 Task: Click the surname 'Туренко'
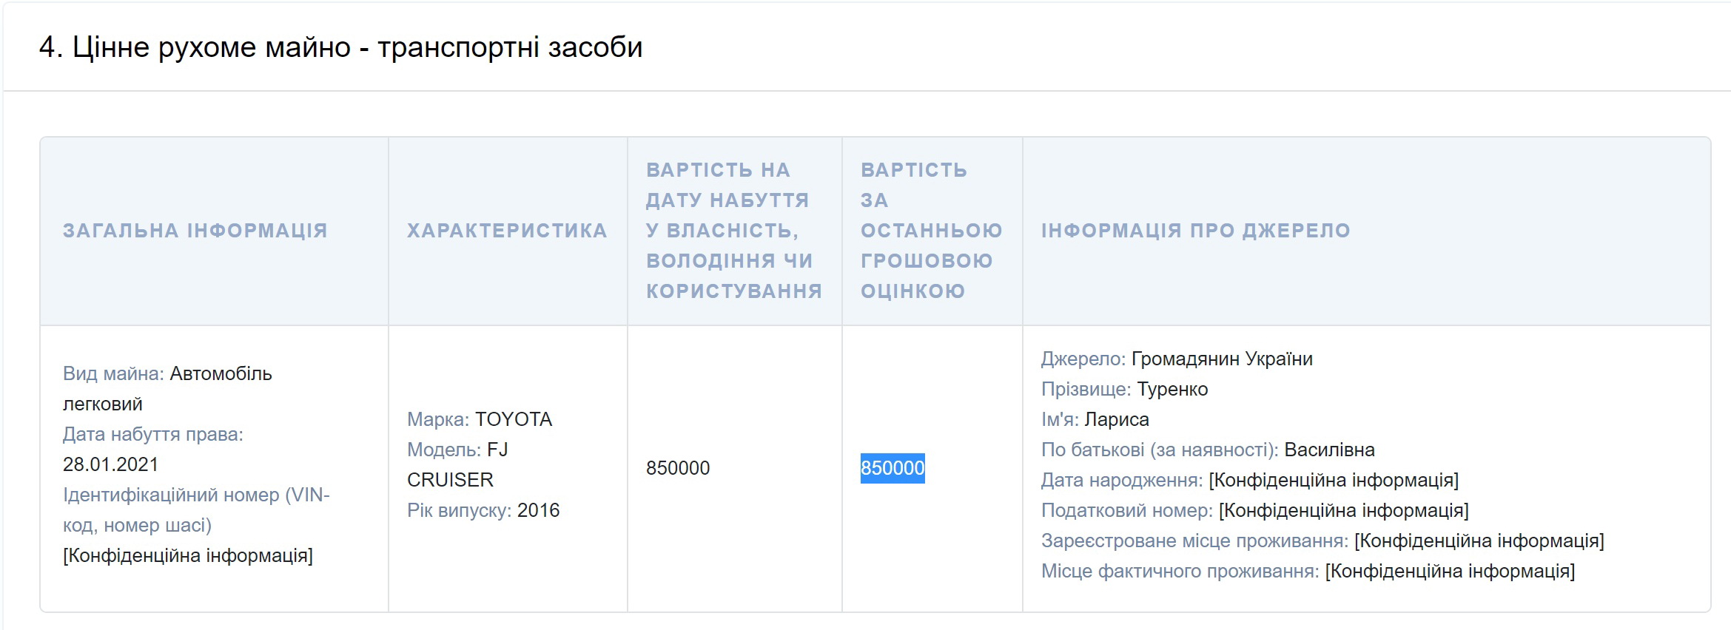[1172, 389]
